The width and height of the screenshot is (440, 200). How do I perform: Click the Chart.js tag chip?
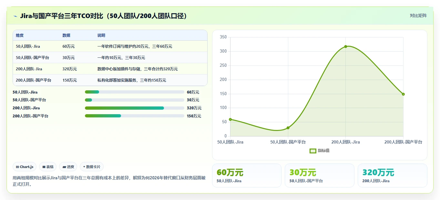click(25, 167)
